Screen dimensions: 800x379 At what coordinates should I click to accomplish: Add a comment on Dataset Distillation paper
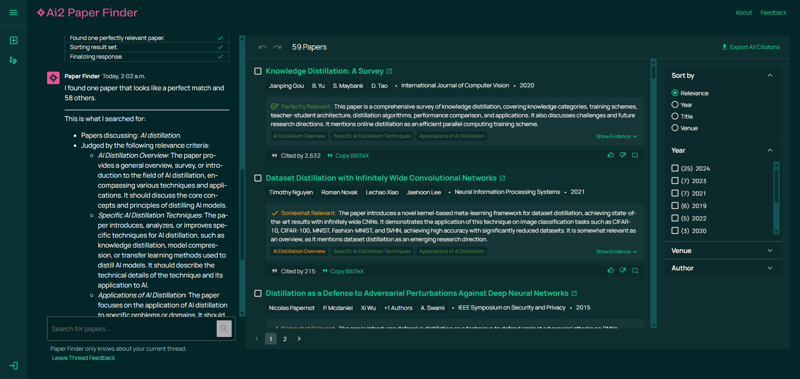(x=635, y=270)
